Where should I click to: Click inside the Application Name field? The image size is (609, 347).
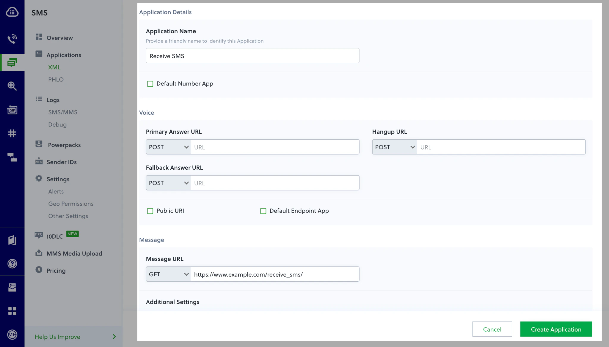(x=252, y=56)
